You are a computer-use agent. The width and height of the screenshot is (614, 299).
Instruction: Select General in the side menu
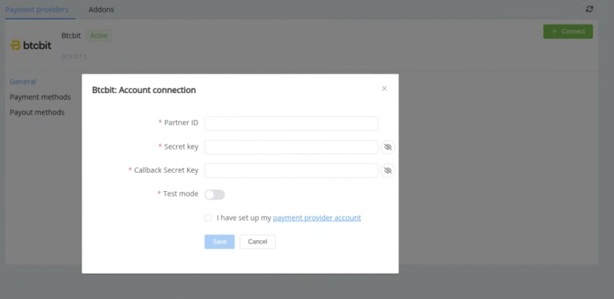click(23, 82)
